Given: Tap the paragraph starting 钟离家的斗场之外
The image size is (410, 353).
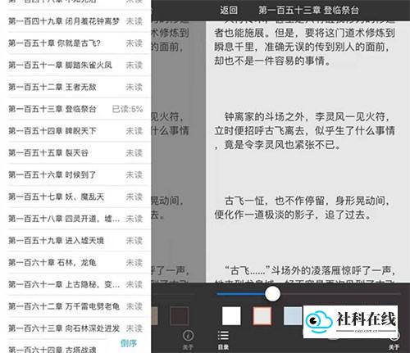Looking at the screenshot, I should (x=304, y=131).
